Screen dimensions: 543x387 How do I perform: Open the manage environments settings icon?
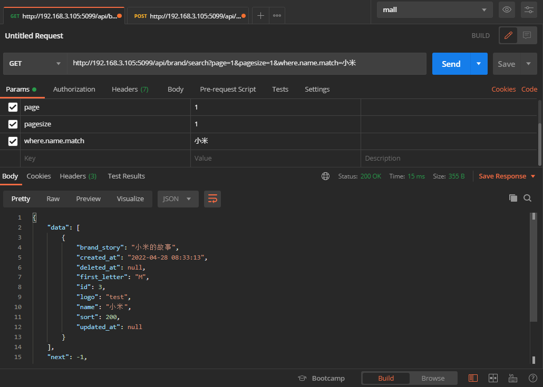click(529, 9)
